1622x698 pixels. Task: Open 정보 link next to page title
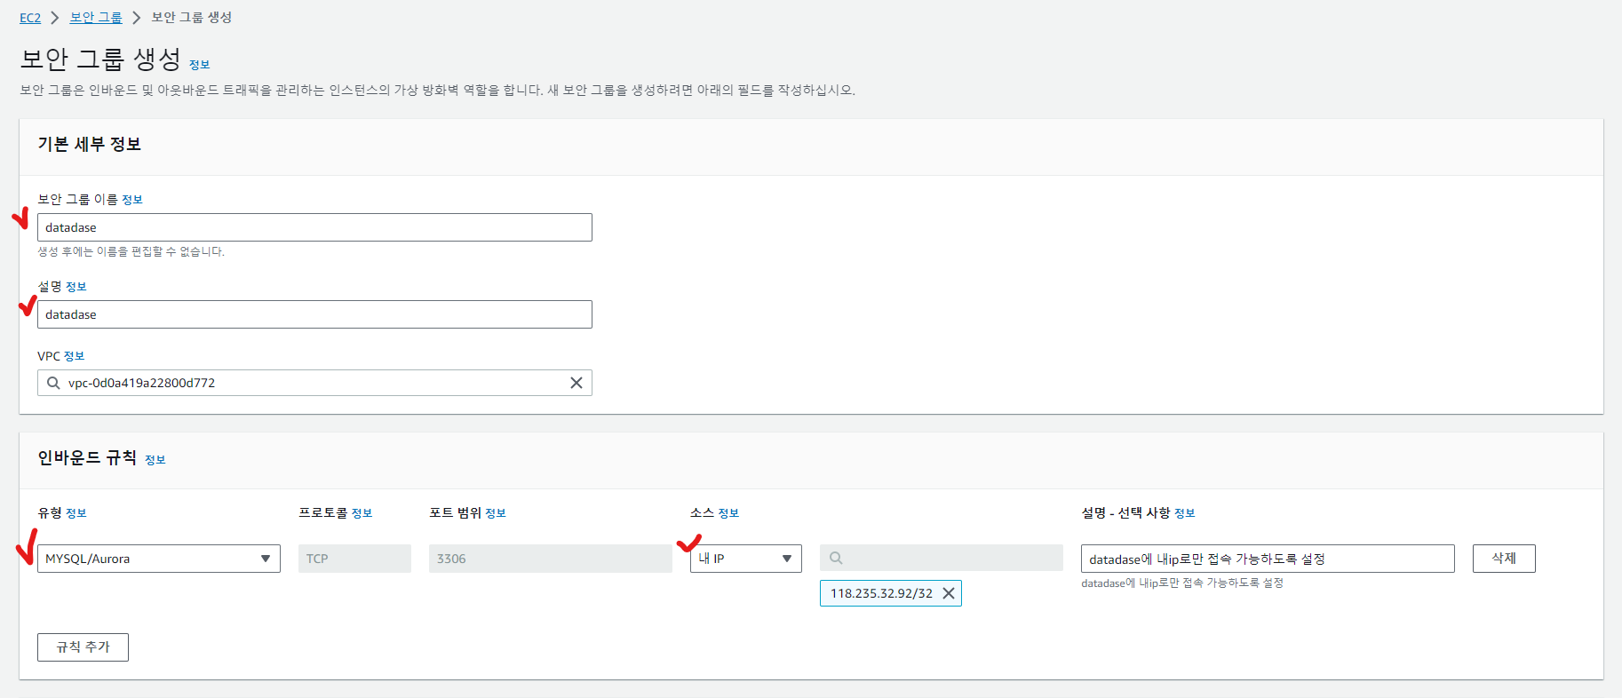tap(200, 65)
